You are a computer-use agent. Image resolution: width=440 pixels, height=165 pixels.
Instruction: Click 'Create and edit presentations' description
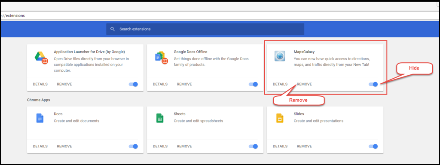[x=318, y=121]
